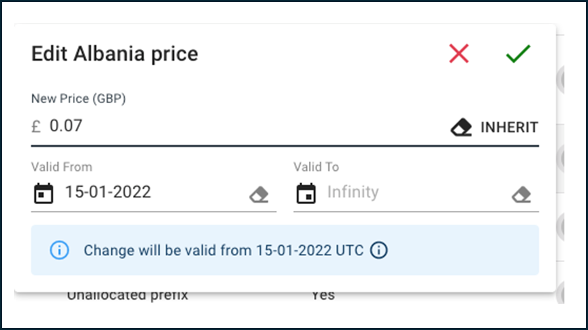
Task: Click the info icon at the banner start
Action: (59, 251)
